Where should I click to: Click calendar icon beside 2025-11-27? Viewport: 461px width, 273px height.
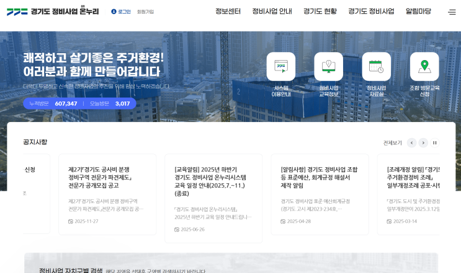coord(71,222)
